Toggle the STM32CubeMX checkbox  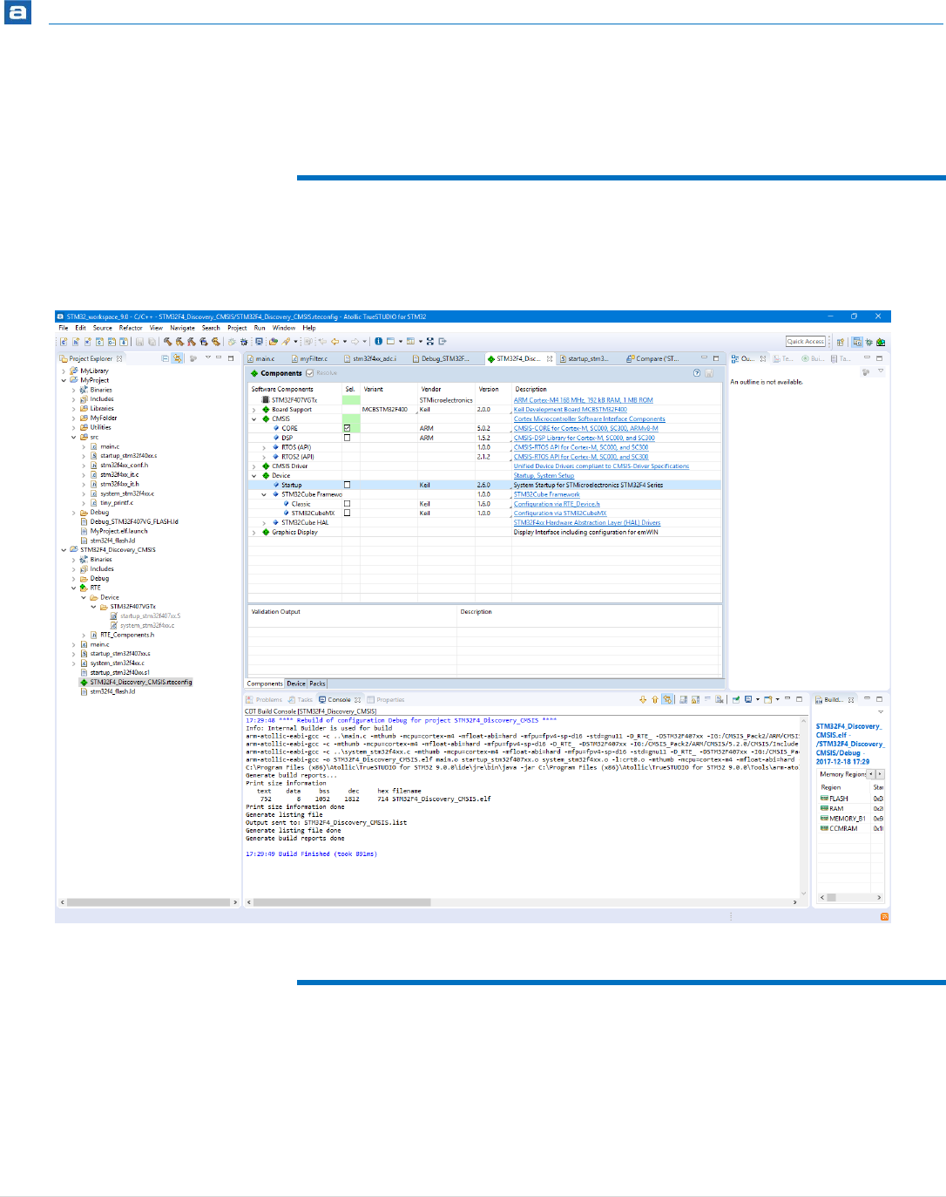[x=347, y=513]
